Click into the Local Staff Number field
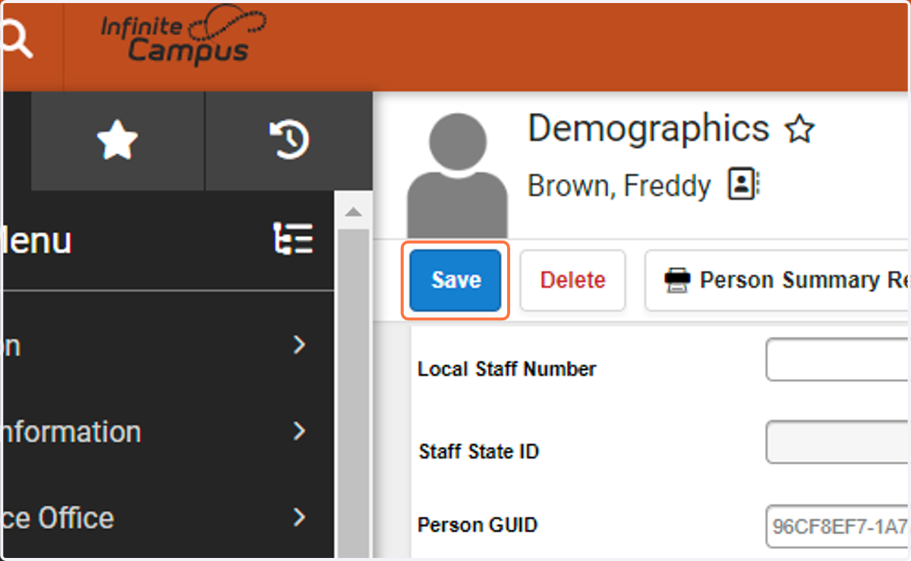 click(838, 360)
